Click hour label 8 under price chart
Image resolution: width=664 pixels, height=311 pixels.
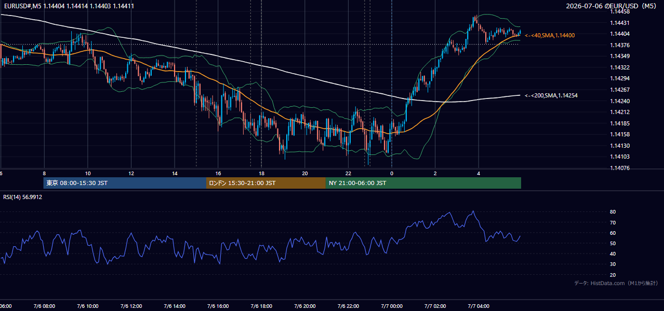click(x=44, y=173)
